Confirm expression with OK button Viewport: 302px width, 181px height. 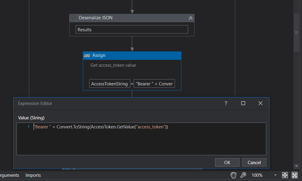tap(227, 163)
